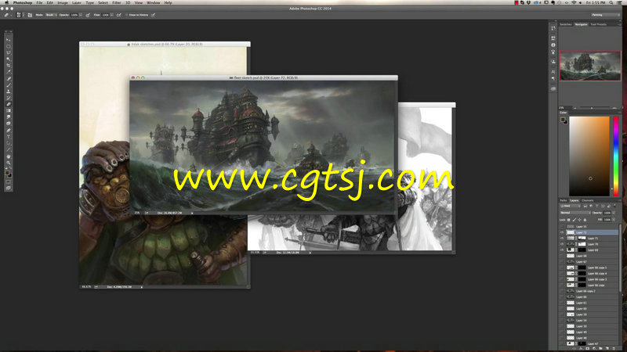Create a new layer button
Image resolution: width=627 pixels, height=352 pixels.
[607, 348]
